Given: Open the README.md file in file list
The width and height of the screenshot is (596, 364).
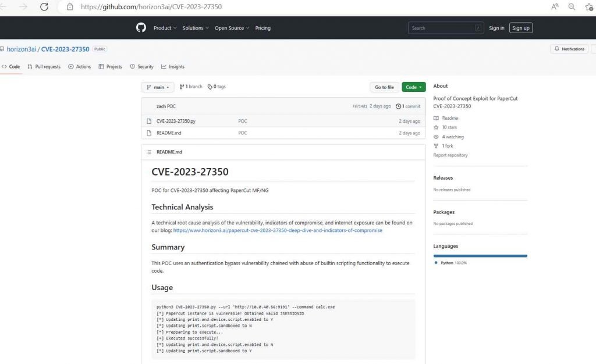Looking at the screenshot, I should coord(169,133).
